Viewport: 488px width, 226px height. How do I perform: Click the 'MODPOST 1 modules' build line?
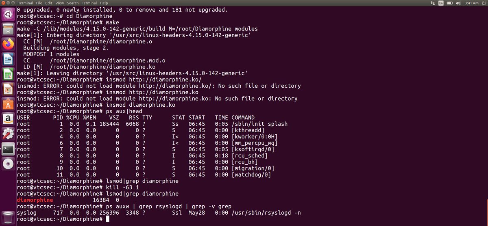51,54
